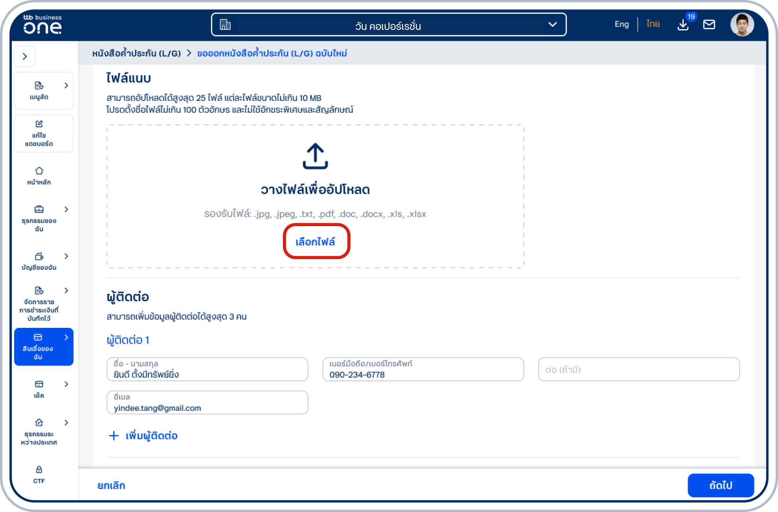Open สินเชื่อของฉัน sidebar menu
Viewport: 778px width, 512px height.
point(38,347)
